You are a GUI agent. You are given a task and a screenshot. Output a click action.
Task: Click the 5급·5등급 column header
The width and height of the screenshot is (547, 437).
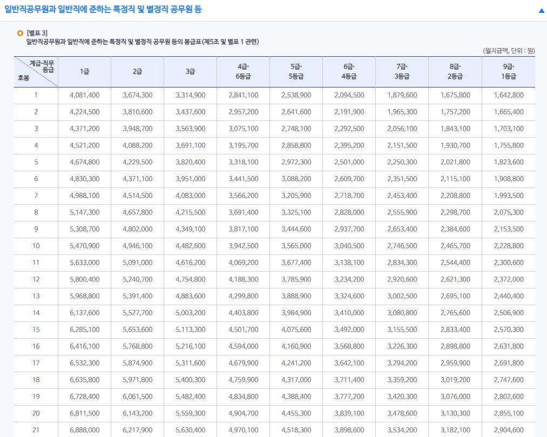pyautogui.click(x=296, y=72)
